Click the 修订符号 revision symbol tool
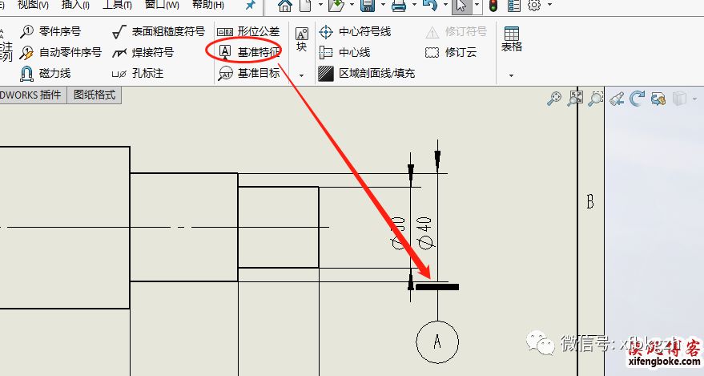This screenshot has width=704, height=376. [456, 31]
